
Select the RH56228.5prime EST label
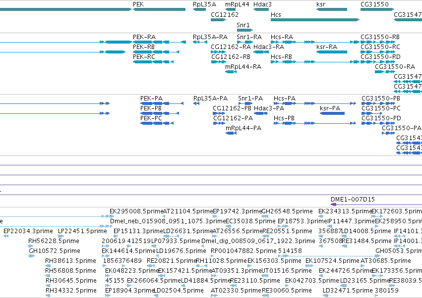pos(54,241)
